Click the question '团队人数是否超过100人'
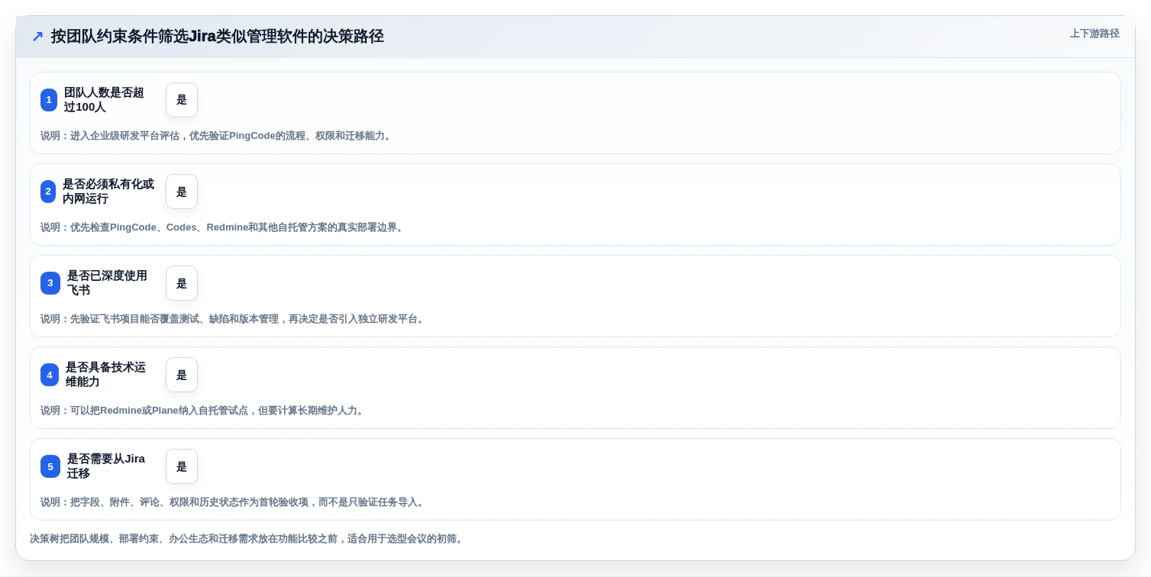1151x577 pixels. click(x=104, y=100)
